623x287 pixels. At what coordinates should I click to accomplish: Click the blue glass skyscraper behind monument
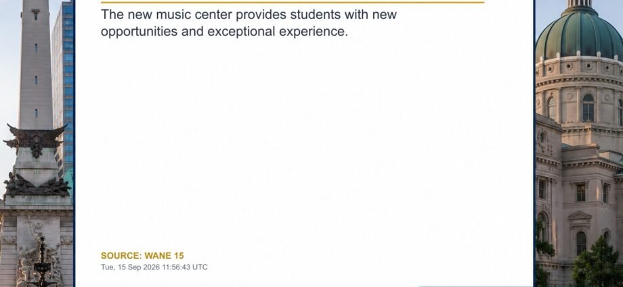[x=64, y=87]
